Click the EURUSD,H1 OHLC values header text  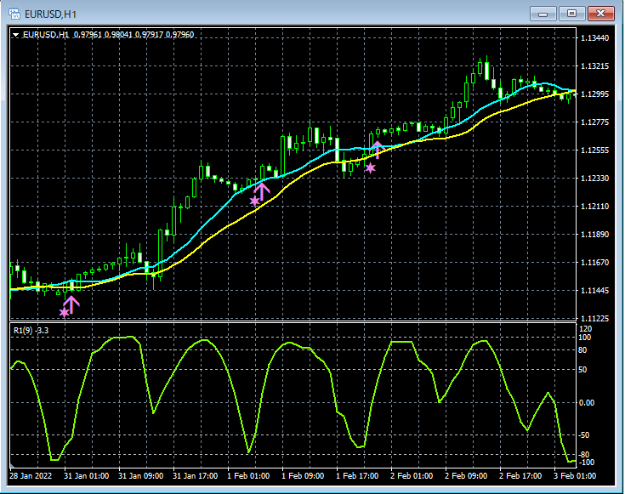[x=109, y=35]
